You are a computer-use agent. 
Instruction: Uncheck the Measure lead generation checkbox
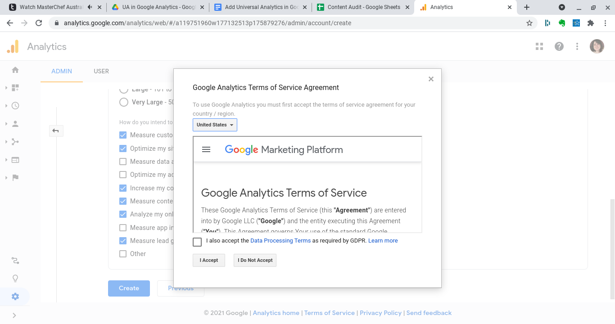[123, 241]
